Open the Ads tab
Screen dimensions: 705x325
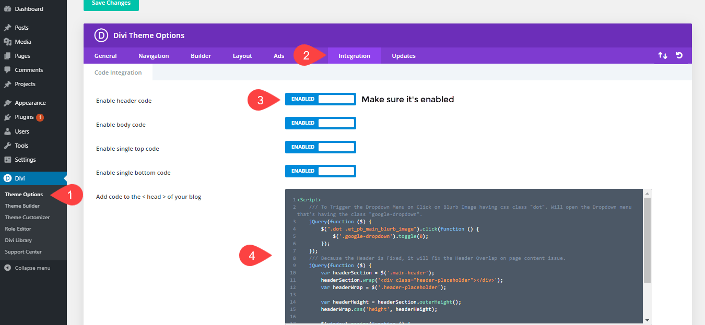[279, 56]
